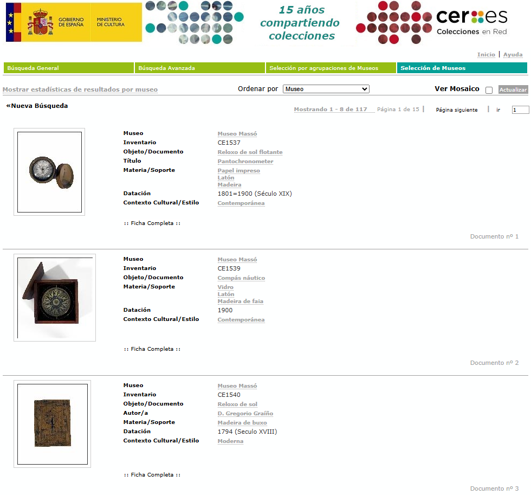The image size is (531, 495).
Task: Click the Gobierno de España crest emblem
Action: [40, 22]
